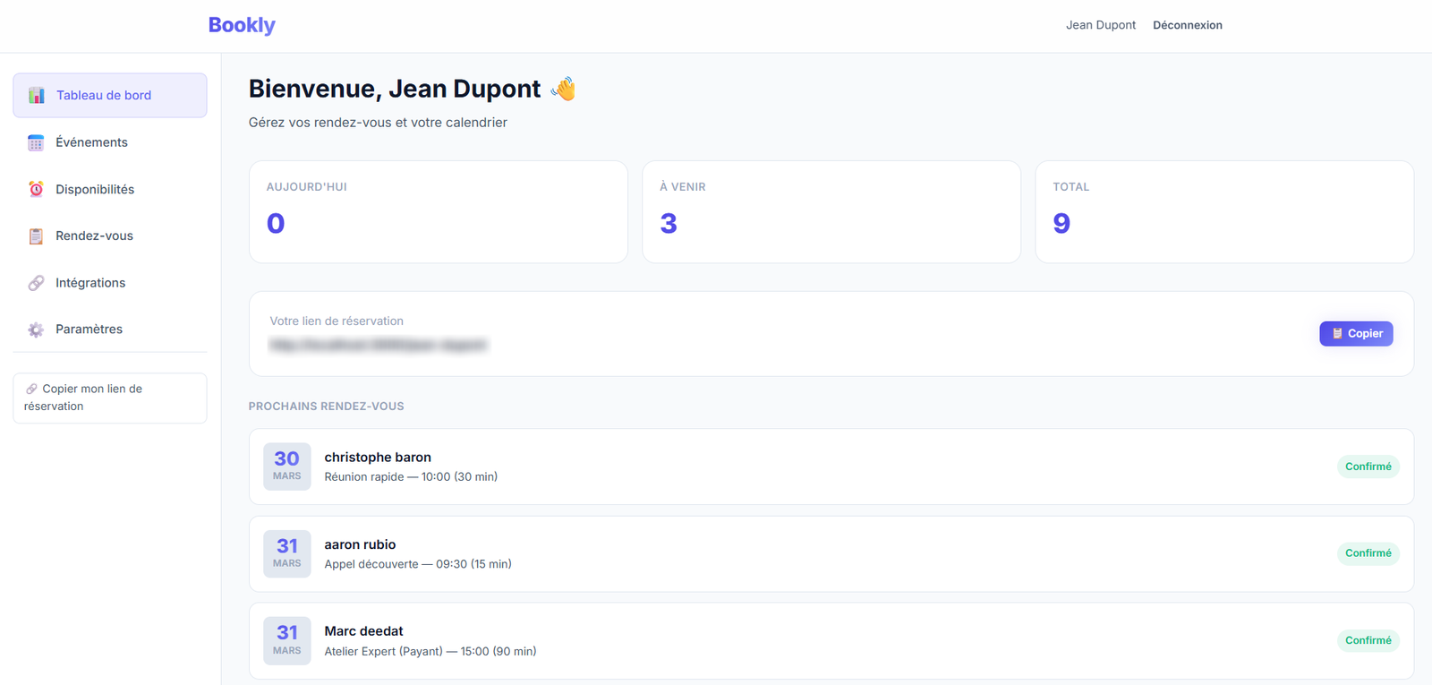
Task: Click the text Réunion rapide — 10:00 (30 min)
Action: click(411, 476)
